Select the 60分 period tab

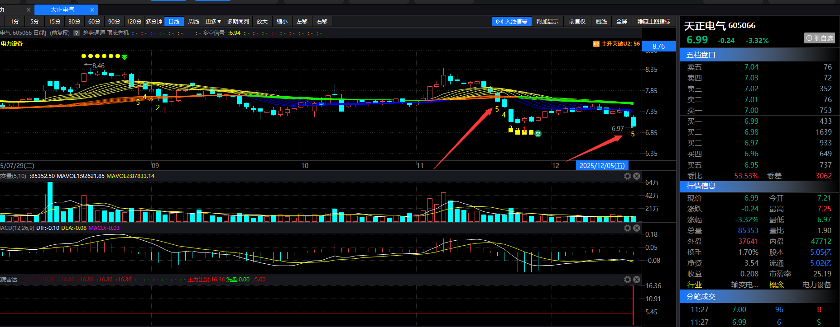coord(95,21)
